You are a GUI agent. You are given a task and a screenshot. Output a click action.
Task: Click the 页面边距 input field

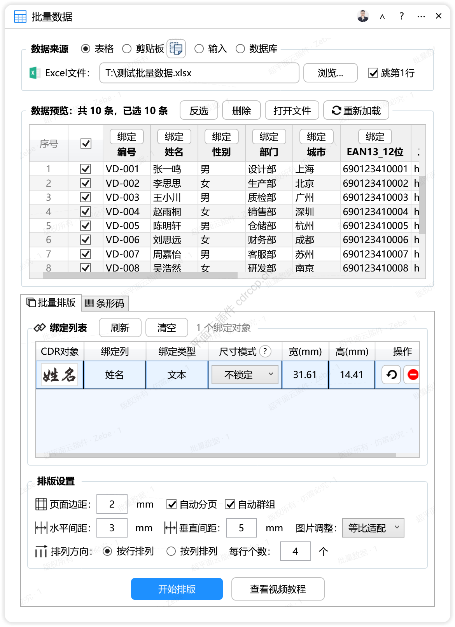pos(112,504)
